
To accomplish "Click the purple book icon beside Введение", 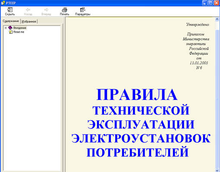I will [x=10, y=28].
